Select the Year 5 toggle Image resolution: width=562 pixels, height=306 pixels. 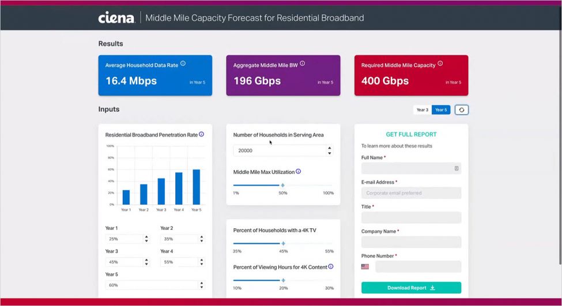[441, 109]
